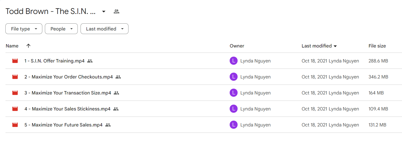
Task: Select 4 - Maximize Your Sales Stickiness.mp4 file
Action: [x=204, y=109]
